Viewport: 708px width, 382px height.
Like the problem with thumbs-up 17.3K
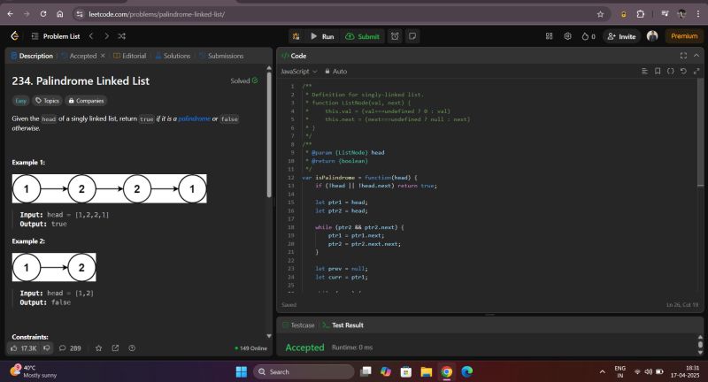[24, 348]
